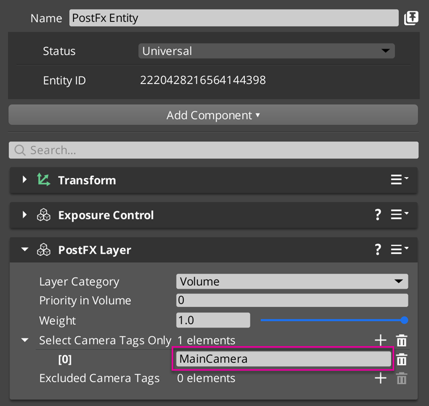The width and height of the screenshot is (429, 406).
Task: Delete the MainCamera tag element
Action: click(402, 360)
